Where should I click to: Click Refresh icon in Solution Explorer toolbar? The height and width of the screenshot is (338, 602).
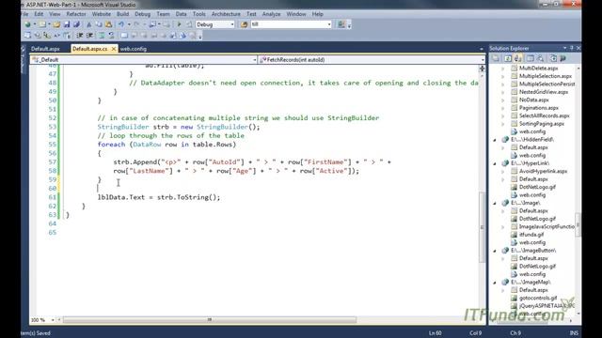click(508, 58)
